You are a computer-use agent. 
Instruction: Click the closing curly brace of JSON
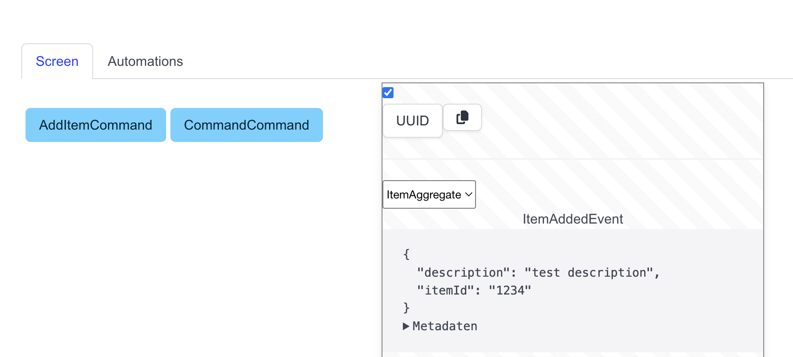pyautogui.click(x=406, y=307)
